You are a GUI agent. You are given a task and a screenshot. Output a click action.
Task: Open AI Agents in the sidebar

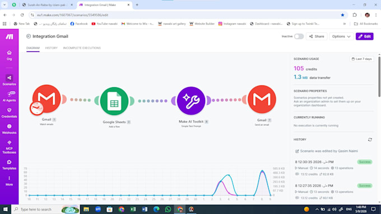[9, 96]
